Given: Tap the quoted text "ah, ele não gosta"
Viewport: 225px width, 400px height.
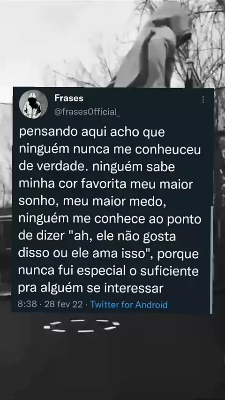Looking at the screenshot, I should (x=124, y=237).
